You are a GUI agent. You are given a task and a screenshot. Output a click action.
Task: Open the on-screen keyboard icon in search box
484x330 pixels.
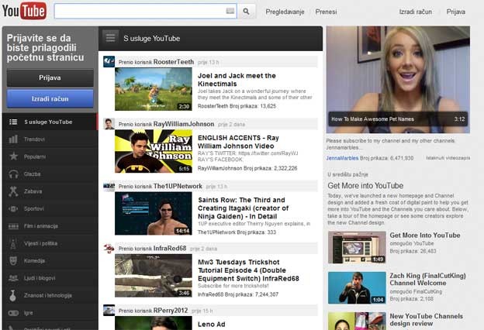(x=230, y=12)
